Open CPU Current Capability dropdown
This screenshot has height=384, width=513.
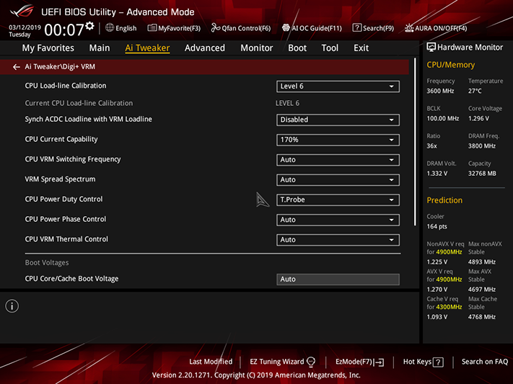click(338, 140)
